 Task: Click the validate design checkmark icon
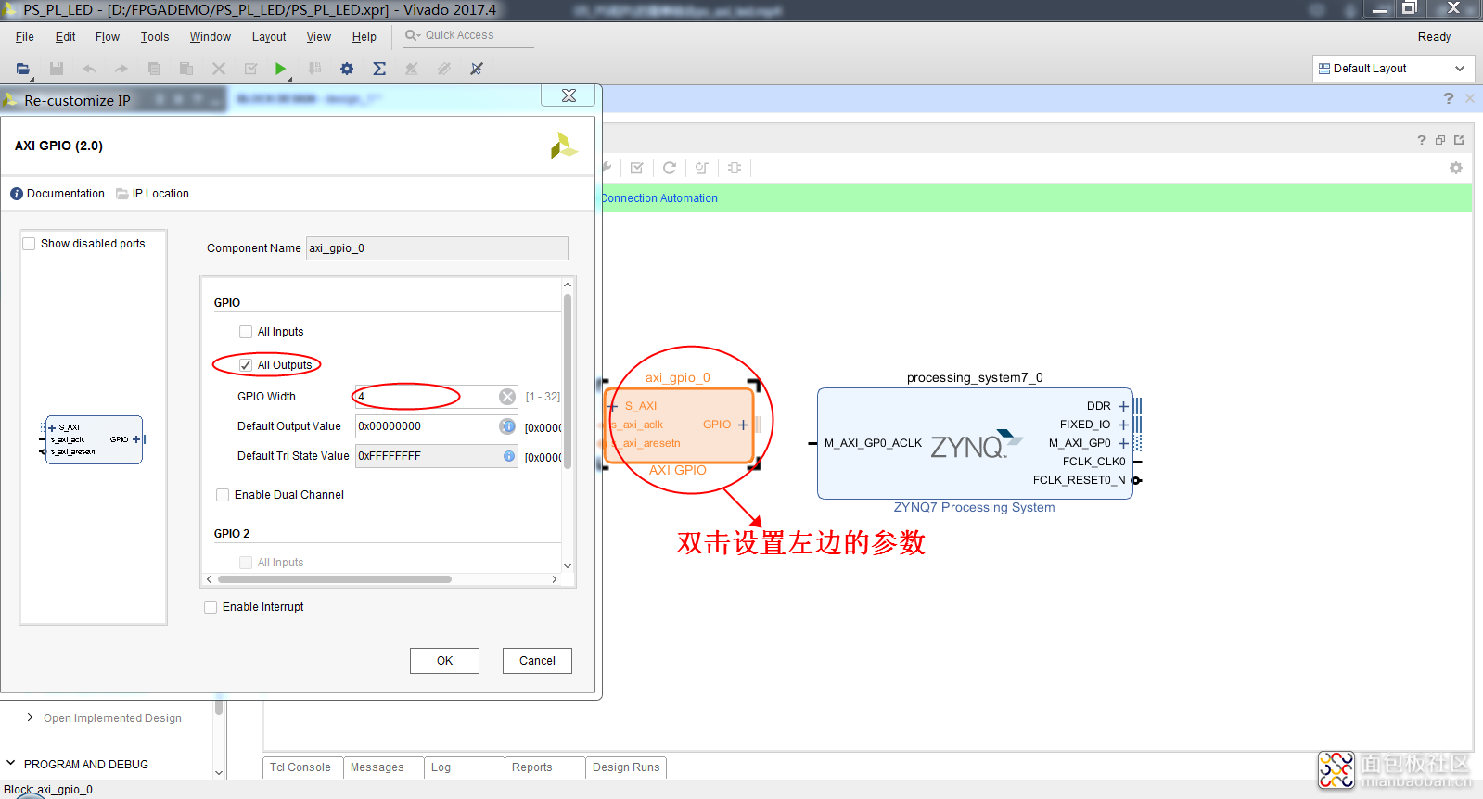coord(636,168)
